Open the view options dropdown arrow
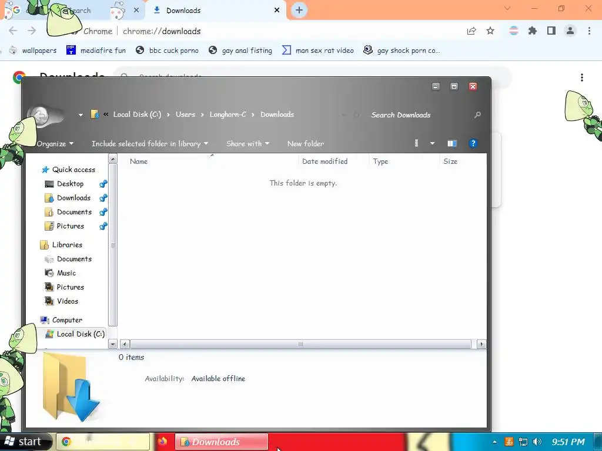 pyautogui.click(x=432, y=143)
